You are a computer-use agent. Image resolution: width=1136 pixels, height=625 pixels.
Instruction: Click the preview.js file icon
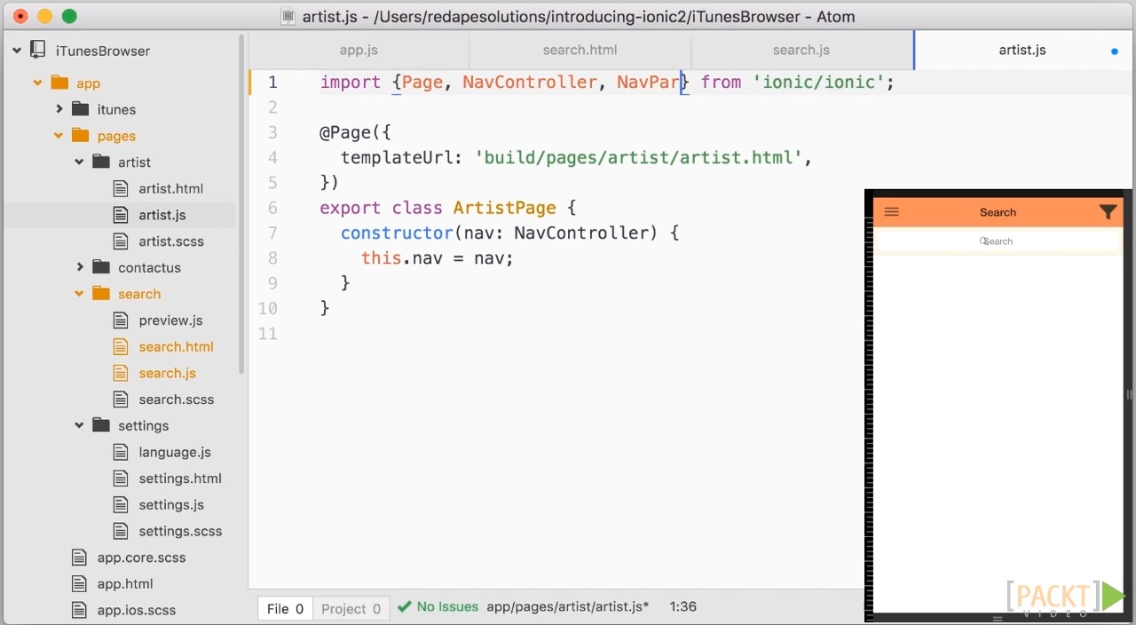point(122,320)
